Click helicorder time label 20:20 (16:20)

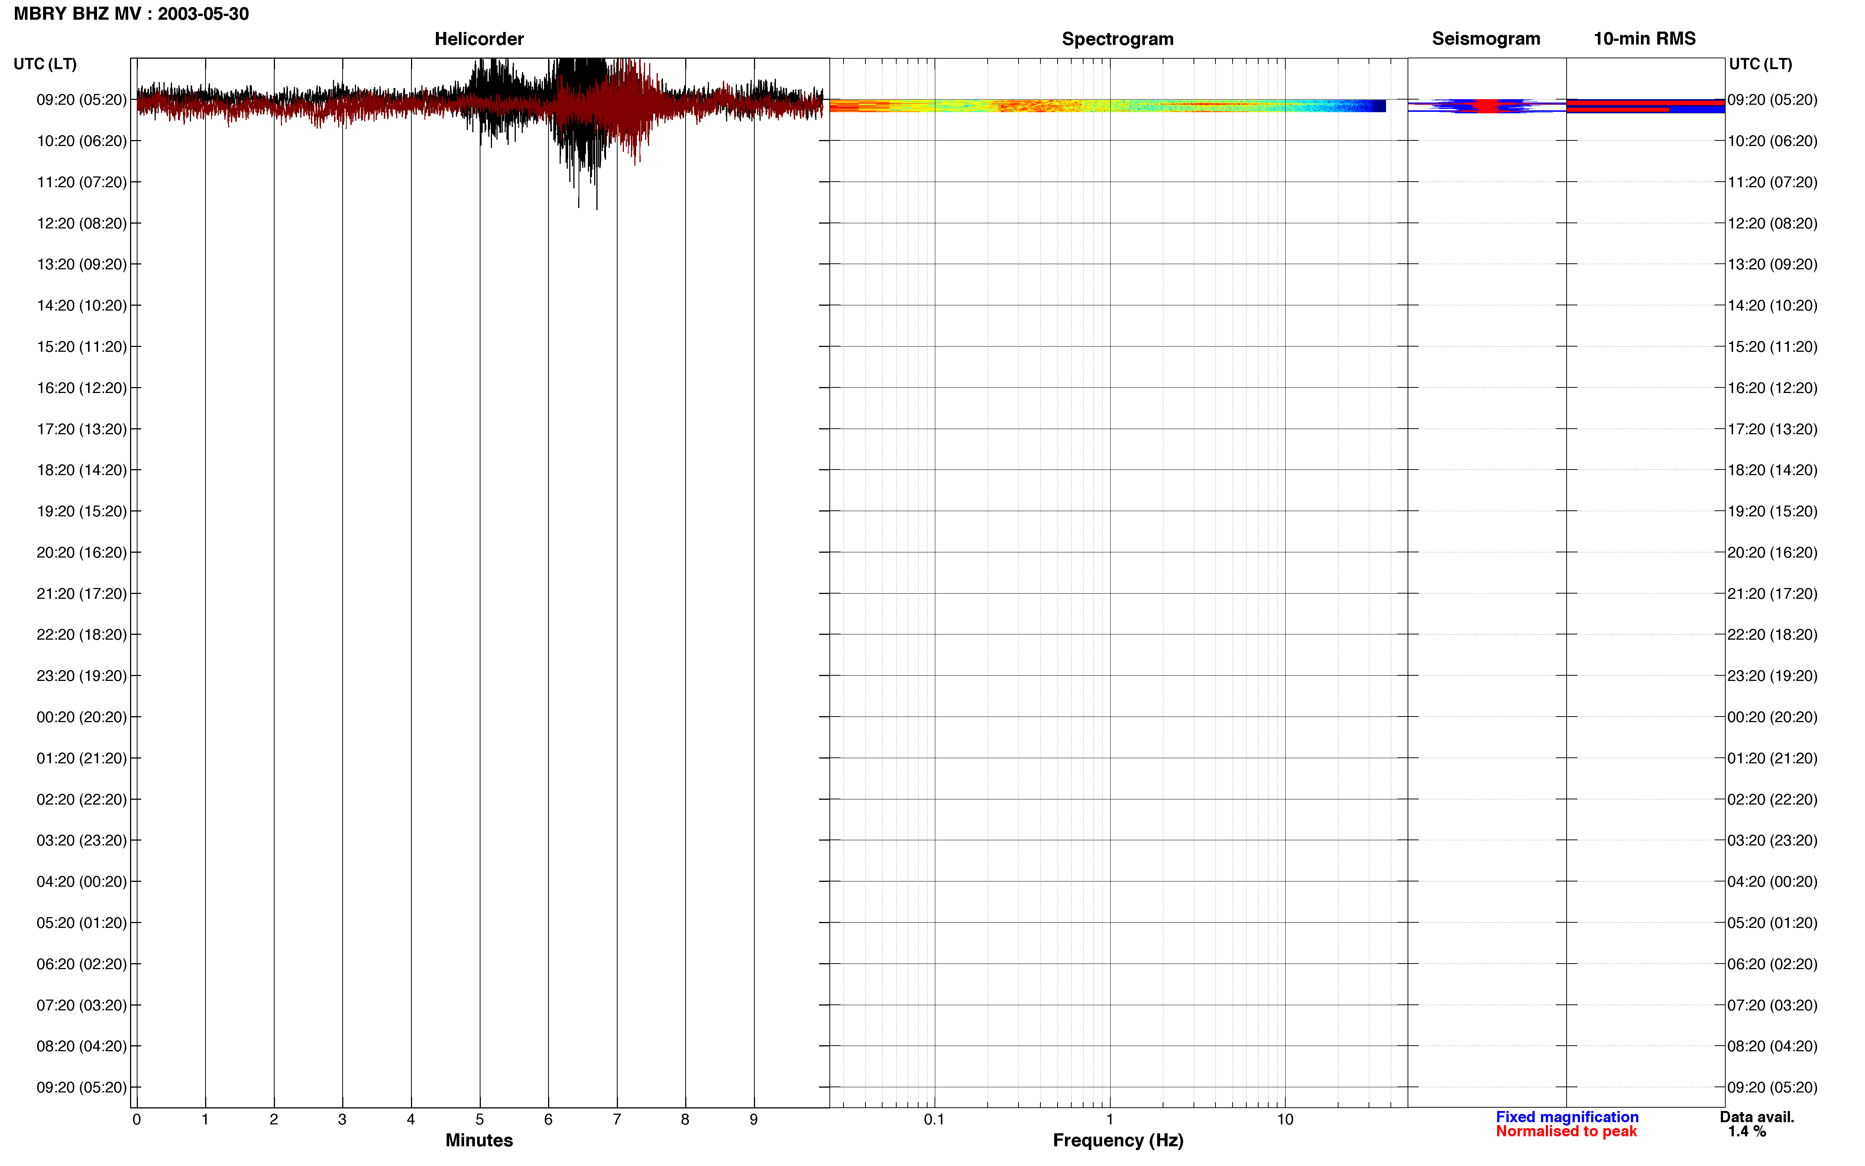coord(82,552)
